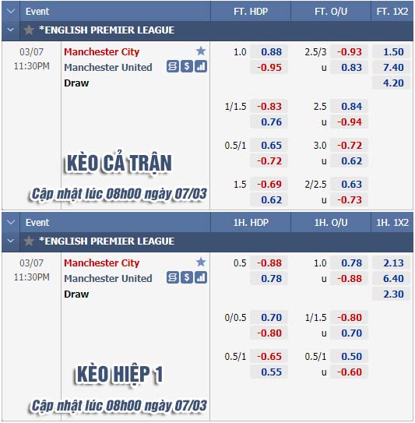Screen dimensions: 415x423
Task: Pick full-time draw odds 4.20
Action: tap(393, 83)
